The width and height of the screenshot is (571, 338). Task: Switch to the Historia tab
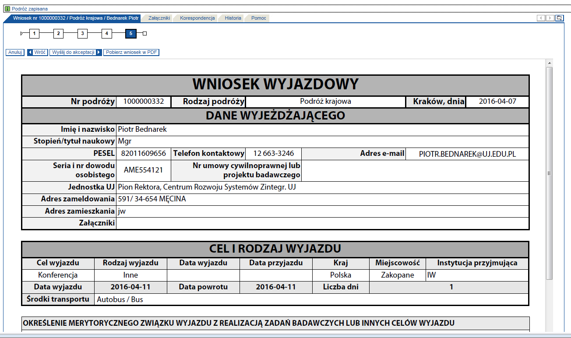[x=233, y=18]
